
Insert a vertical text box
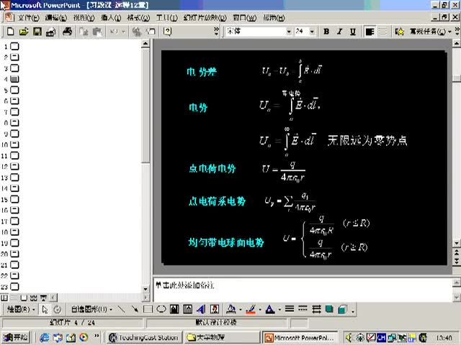click(187, 309)
